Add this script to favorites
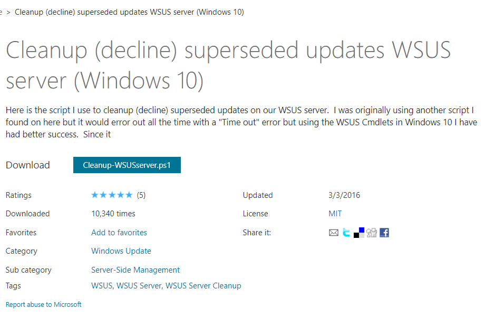The width and height of the screenshot is (485, 320). click(x=119, y=232)
